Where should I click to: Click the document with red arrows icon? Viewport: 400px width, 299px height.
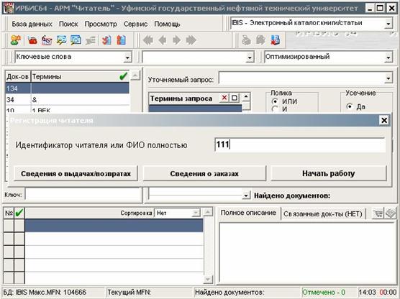106,40
